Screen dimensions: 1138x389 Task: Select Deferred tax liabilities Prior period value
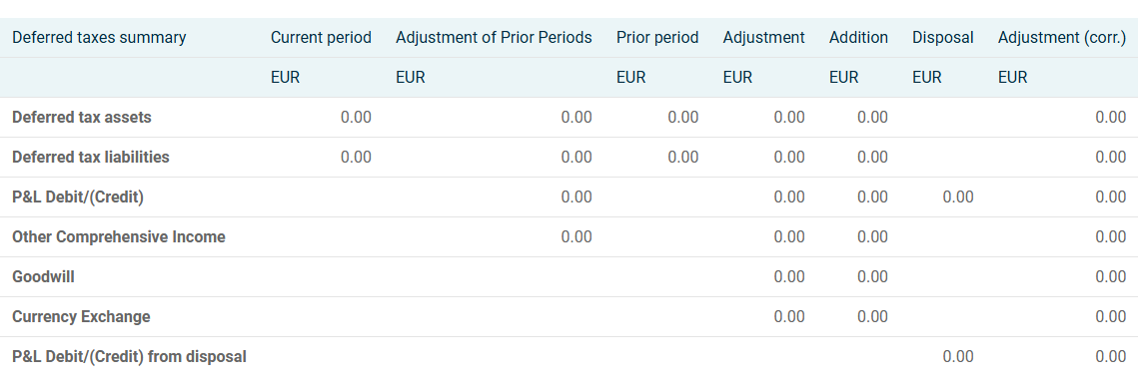click(683, 158)
